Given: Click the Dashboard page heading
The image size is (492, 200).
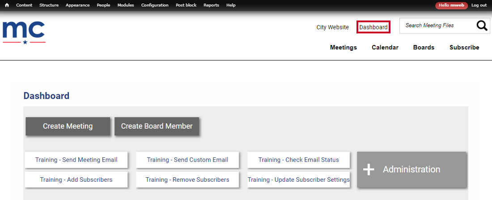Looking at the screenshot, I should [47, 96].
